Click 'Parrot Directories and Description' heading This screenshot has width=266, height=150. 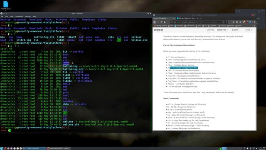[x=179, y=45]
